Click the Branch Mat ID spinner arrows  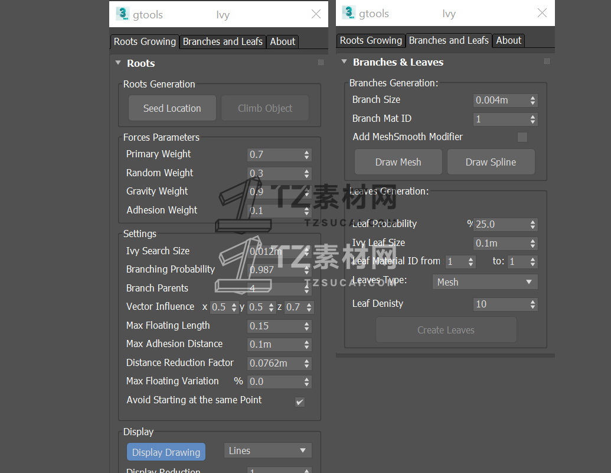click(x=532, y=119)
